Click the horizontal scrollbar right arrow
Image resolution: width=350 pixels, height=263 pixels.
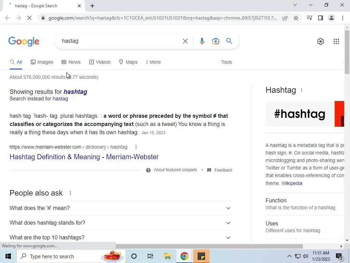[x=341, y=247]
